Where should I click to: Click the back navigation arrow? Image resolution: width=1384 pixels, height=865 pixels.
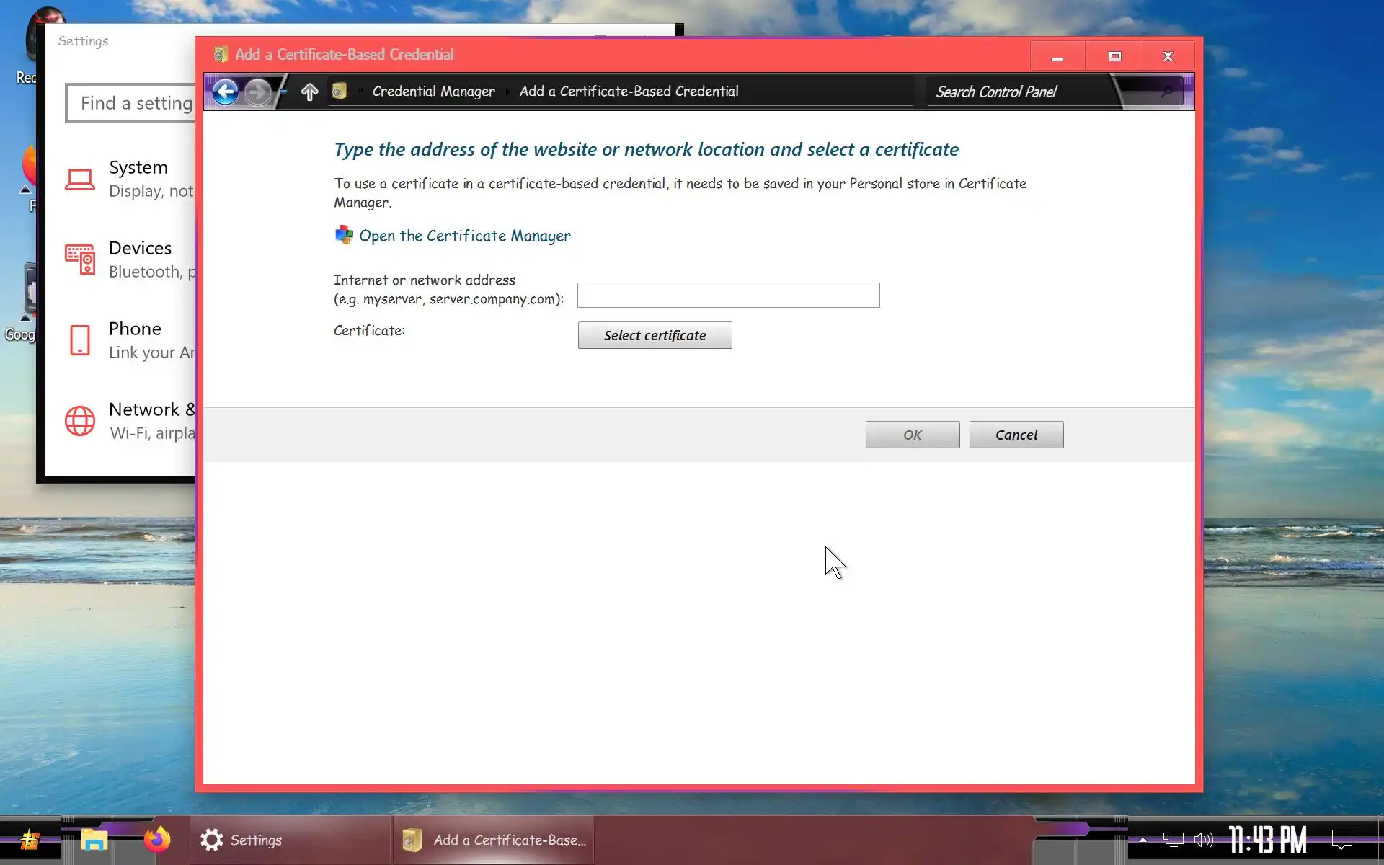tap(226, 92)
